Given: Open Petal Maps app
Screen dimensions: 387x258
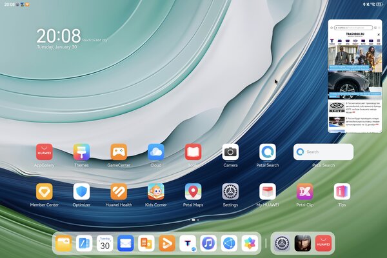Looking at the screenshot, I should [x=193, y=192].
